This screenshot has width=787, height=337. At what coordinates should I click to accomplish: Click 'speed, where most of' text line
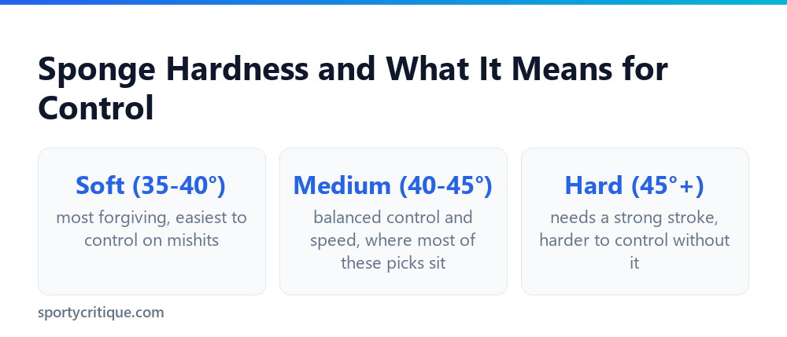393,240
